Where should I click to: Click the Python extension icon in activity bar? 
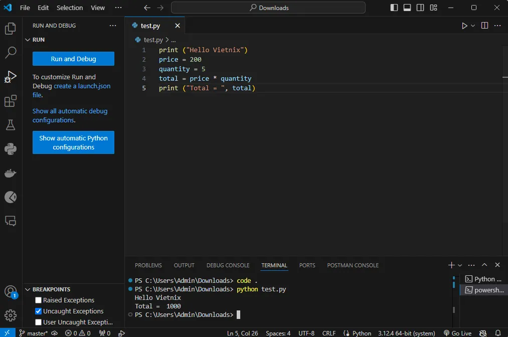tap(11, 149)
